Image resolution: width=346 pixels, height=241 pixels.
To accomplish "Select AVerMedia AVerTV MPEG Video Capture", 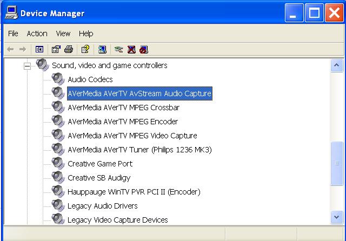I will click(x=132, y=136).
